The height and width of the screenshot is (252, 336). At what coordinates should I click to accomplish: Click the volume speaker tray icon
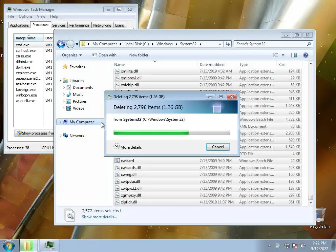(303, 246)
